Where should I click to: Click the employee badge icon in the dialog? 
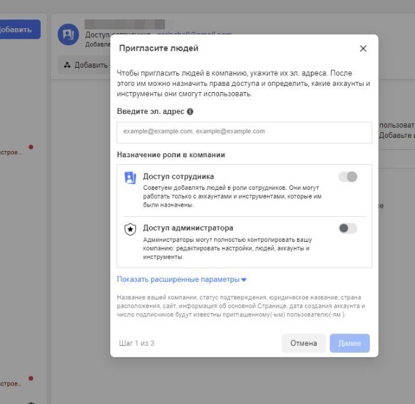click(130, 178)
